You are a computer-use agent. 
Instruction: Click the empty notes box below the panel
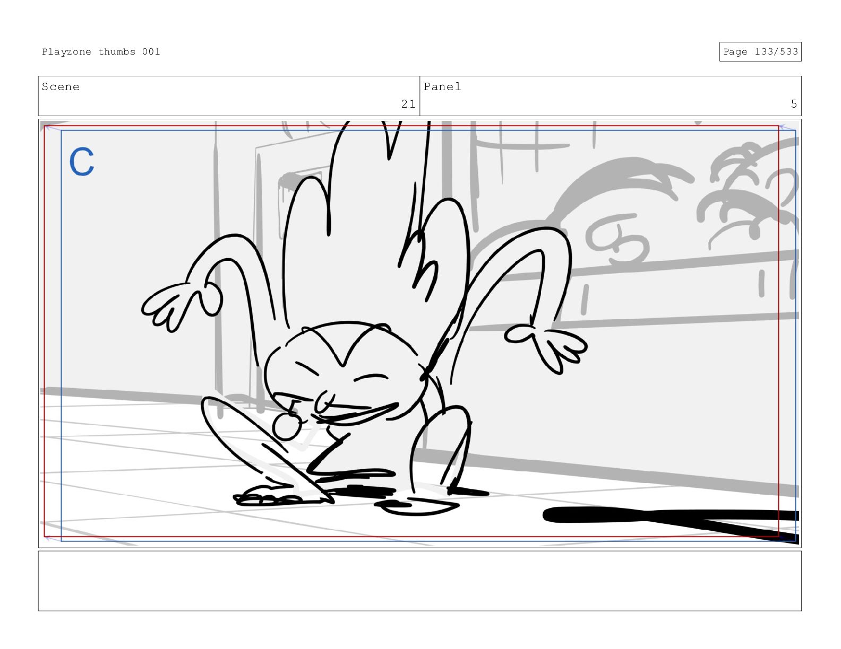419,581
